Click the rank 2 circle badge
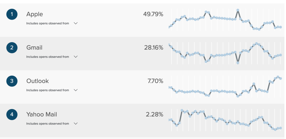Viewport: 286px width, 139px height. 12,48
